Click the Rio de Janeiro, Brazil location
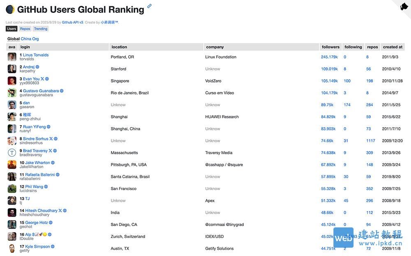This screenshot has width=411, height=256. pyautogui.click(x=129, y=93)
